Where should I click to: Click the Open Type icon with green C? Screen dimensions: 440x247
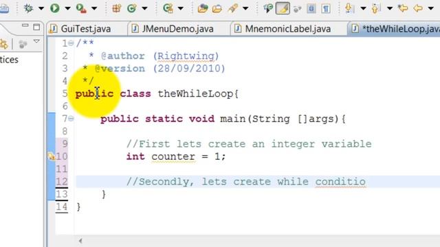[168, 8]
